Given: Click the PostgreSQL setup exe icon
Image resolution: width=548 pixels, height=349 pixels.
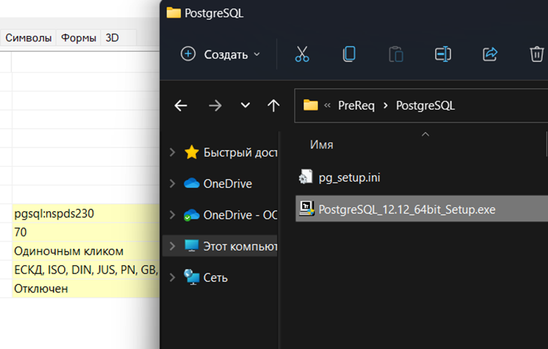Looking at the screenshot, I should pos(306,209).
